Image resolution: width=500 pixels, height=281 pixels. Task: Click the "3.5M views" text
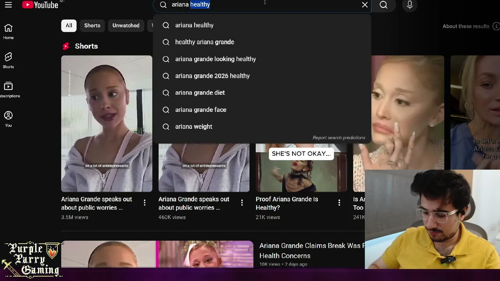click(x=75, y=217)
